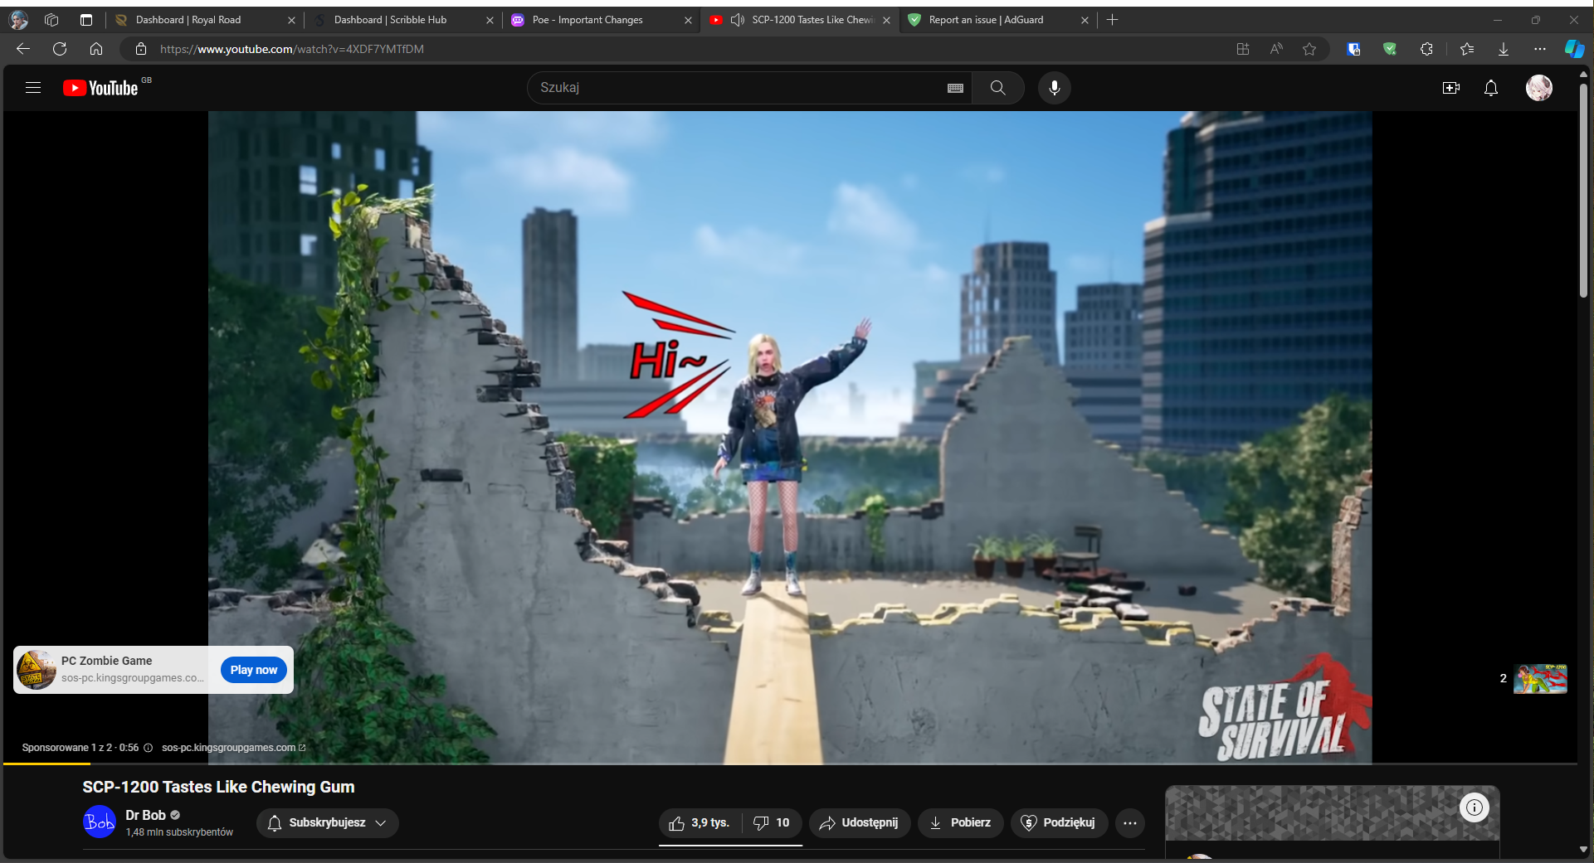Click the Udostępnij share button
Image resolution: width=1594 pixels, height=863 pixels.
860,822
